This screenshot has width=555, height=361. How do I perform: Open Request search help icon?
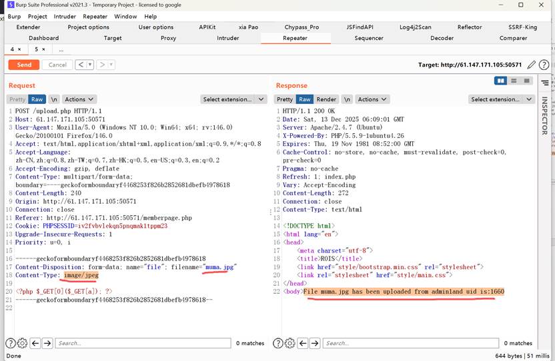[x=11, y=343]
